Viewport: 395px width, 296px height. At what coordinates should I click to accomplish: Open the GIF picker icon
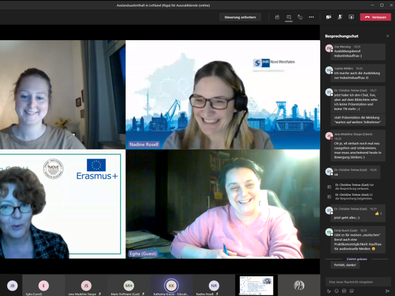pos(344,291)
